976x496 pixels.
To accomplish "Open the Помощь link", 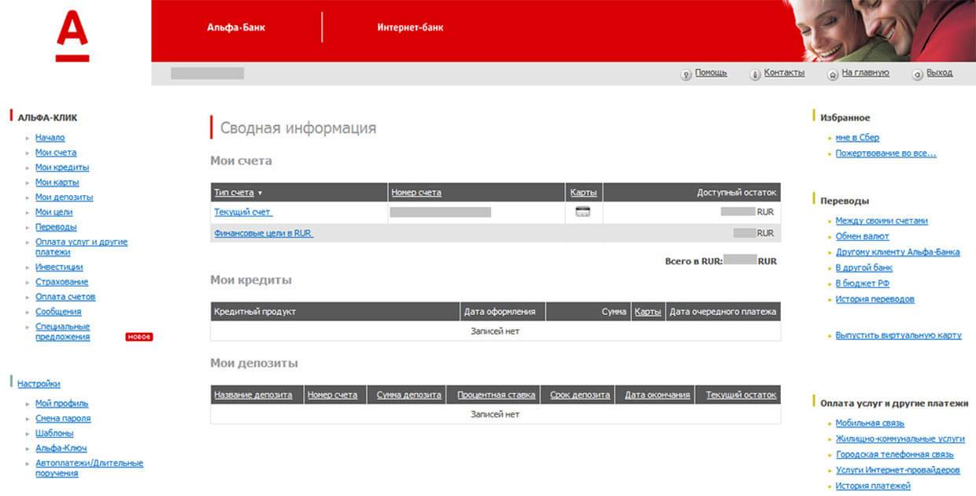I will tap(711, 72).
